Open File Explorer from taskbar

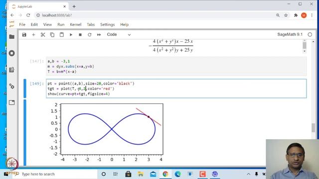pos(141,174)
